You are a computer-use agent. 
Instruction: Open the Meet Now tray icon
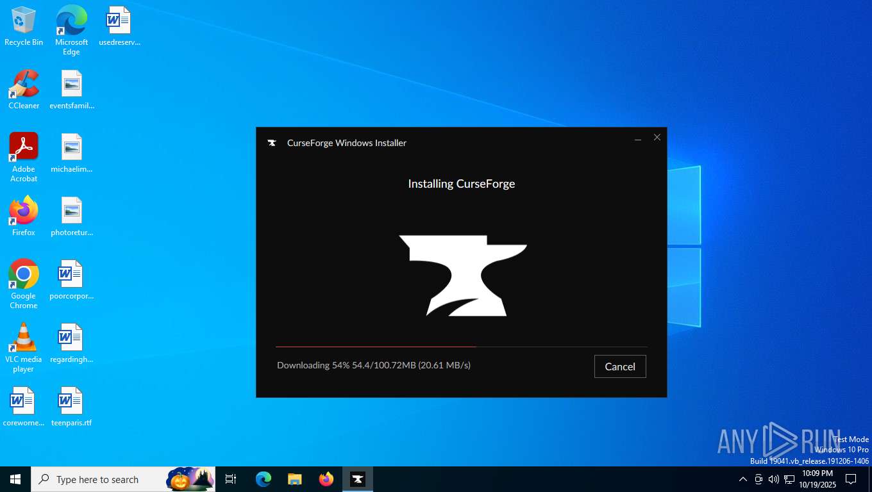point(759,479)
